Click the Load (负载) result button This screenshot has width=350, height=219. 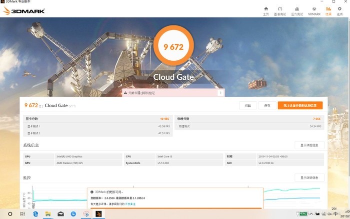(x=248, y=105)
